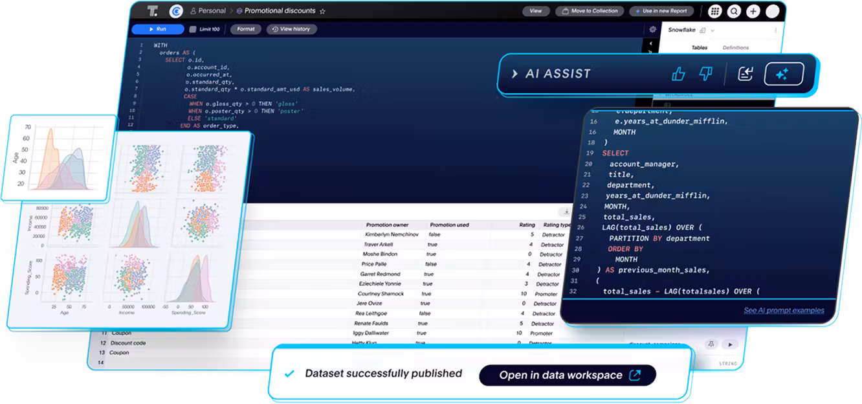Image resolution: width=862 pixels, height=404 pixels.
Task: Click the AI sparkle generate button
Action: [783, 74]
